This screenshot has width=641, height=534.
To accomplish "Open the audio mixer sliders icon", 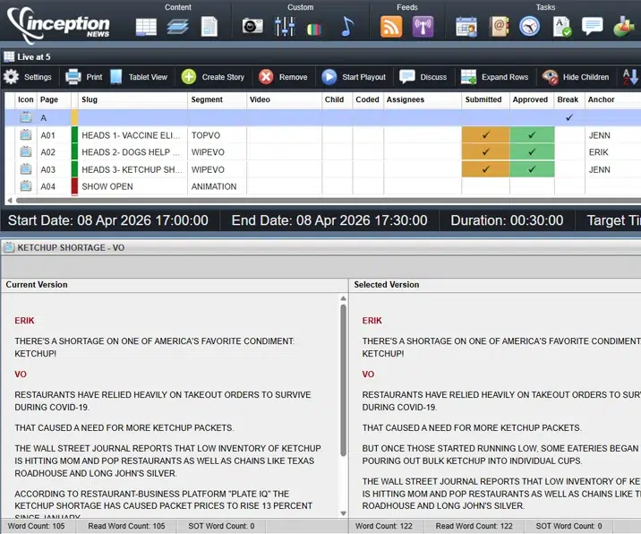I will pyautogui.click(x=285, y=27).
